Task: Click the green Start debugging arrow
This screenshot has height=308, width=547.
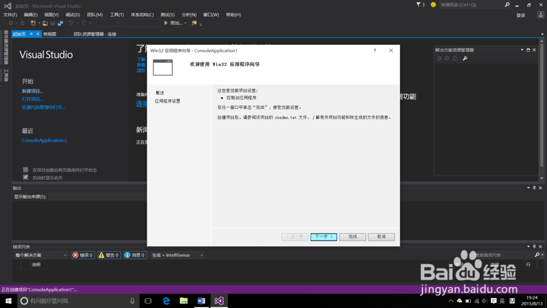Action: click(x=166, y=23)
